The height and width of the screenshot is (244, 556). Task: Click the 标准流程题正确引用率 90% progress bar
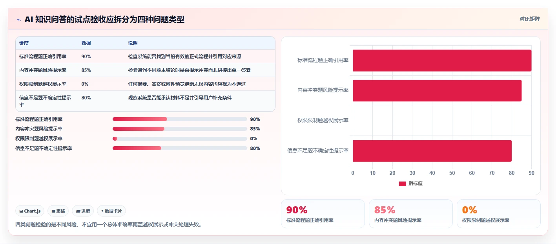(180, 119)
